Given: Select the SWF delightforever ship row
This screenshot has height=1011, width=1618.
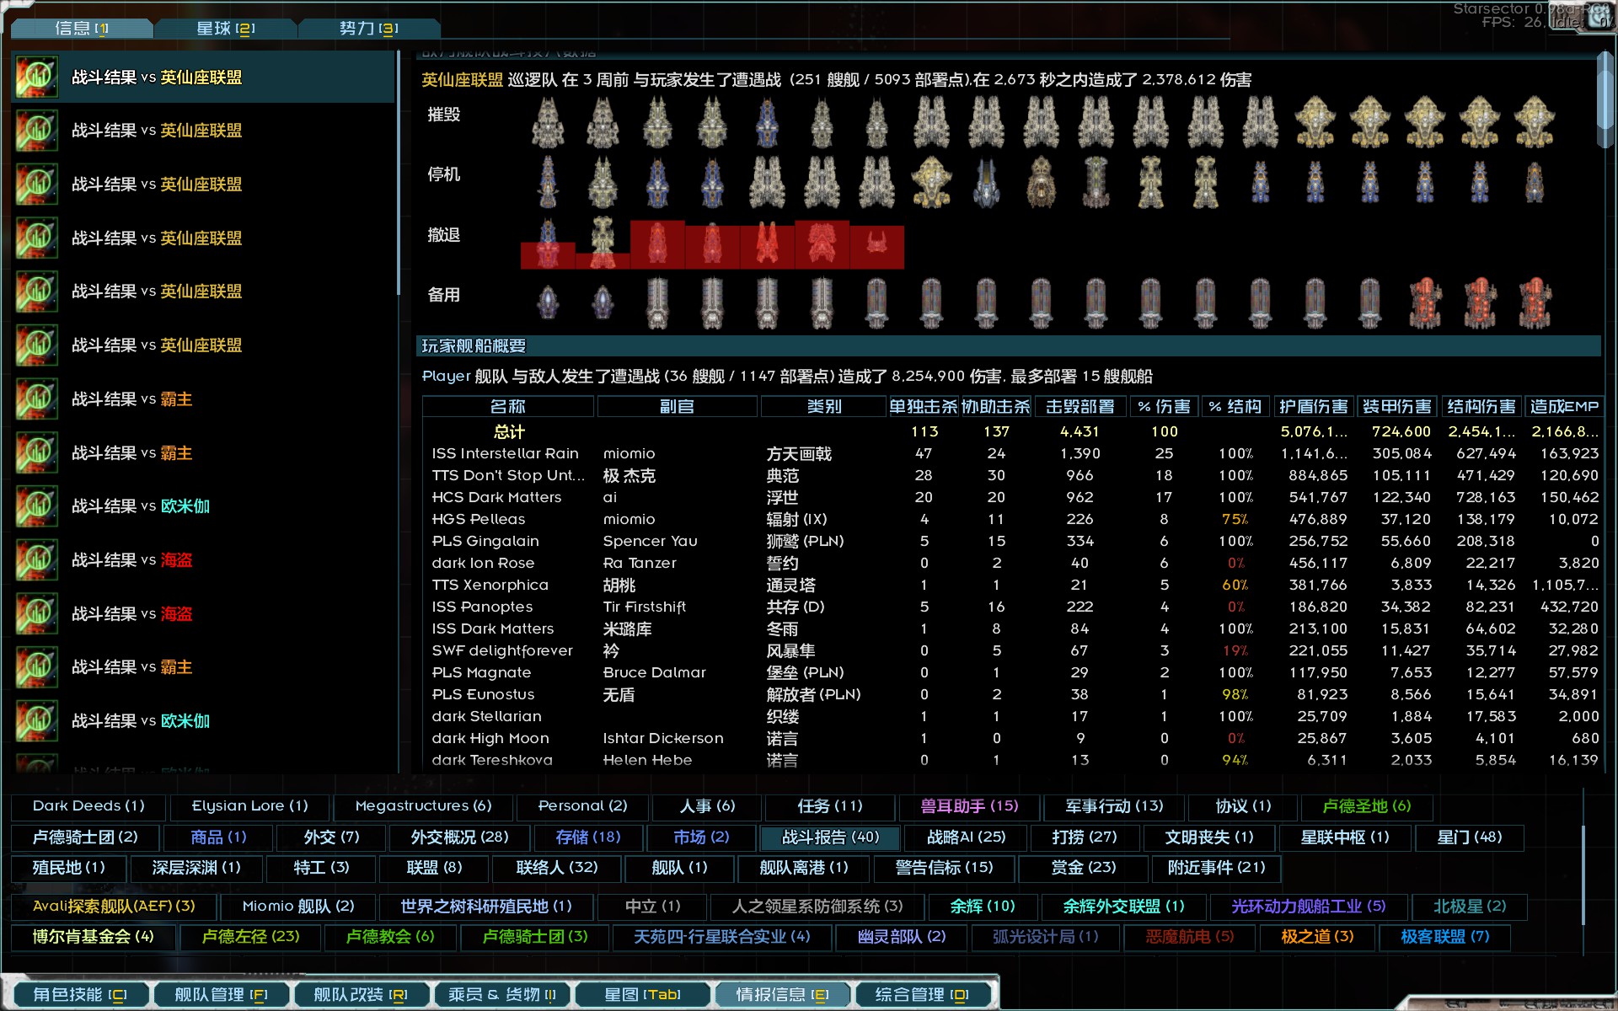Looking at the screenshot, I should tap(1011, 651).
